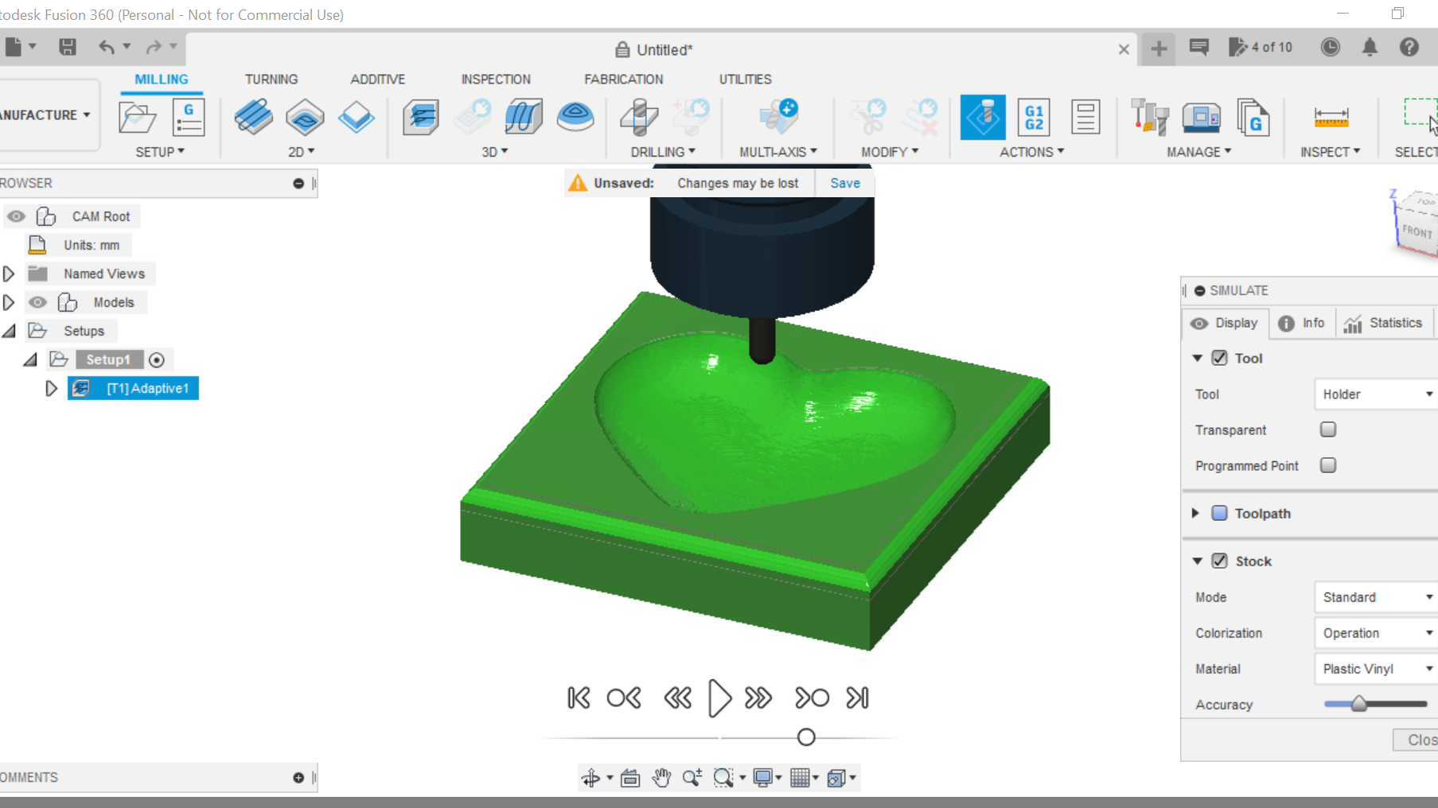The width and height of the screenshot is (1438, 808).
Task: Select the 2D Pocket tool
Action: pos(305,117)
